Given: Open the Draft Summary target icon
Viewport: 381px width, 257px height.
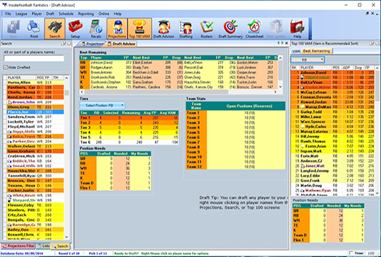Looking at the screenshot, I should coord(230,29).
